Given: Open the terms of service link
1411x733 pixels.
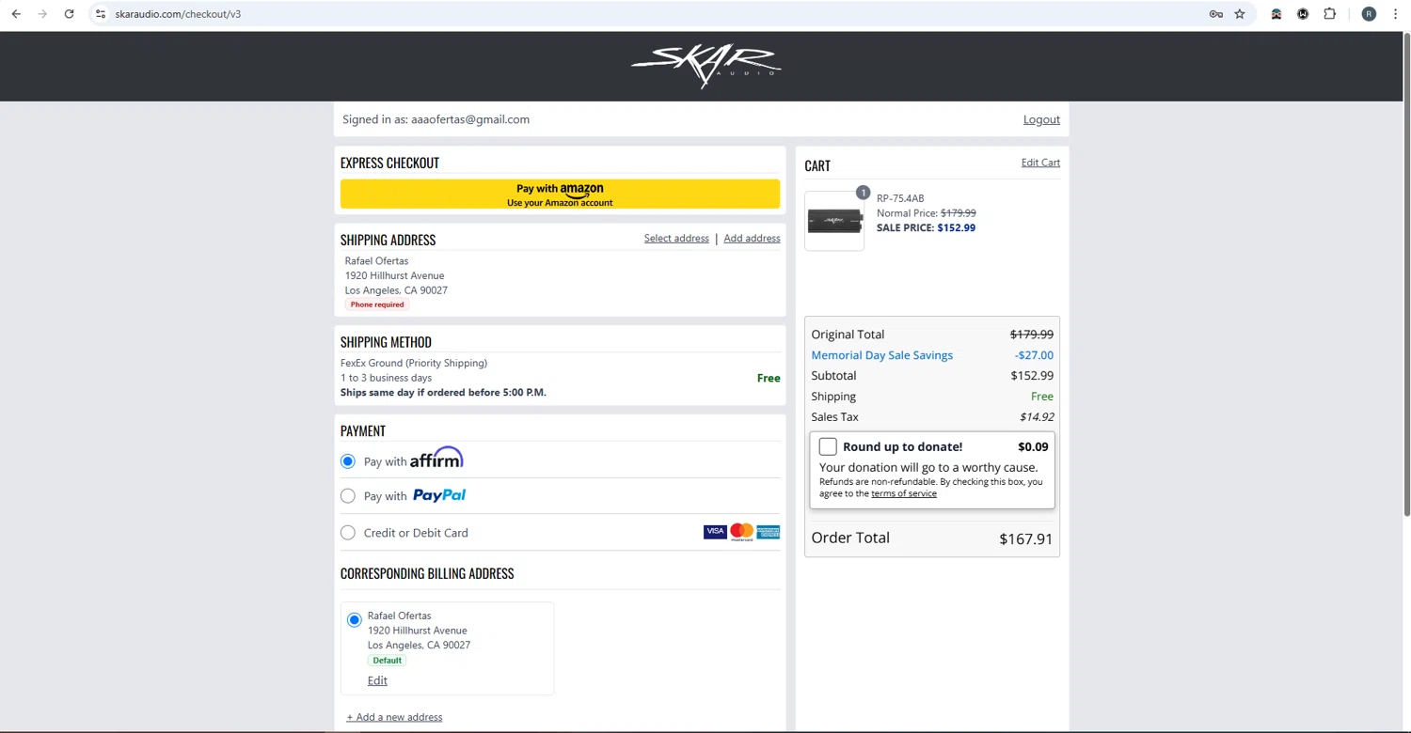Looking at the screenshot, I should (904, 493).
